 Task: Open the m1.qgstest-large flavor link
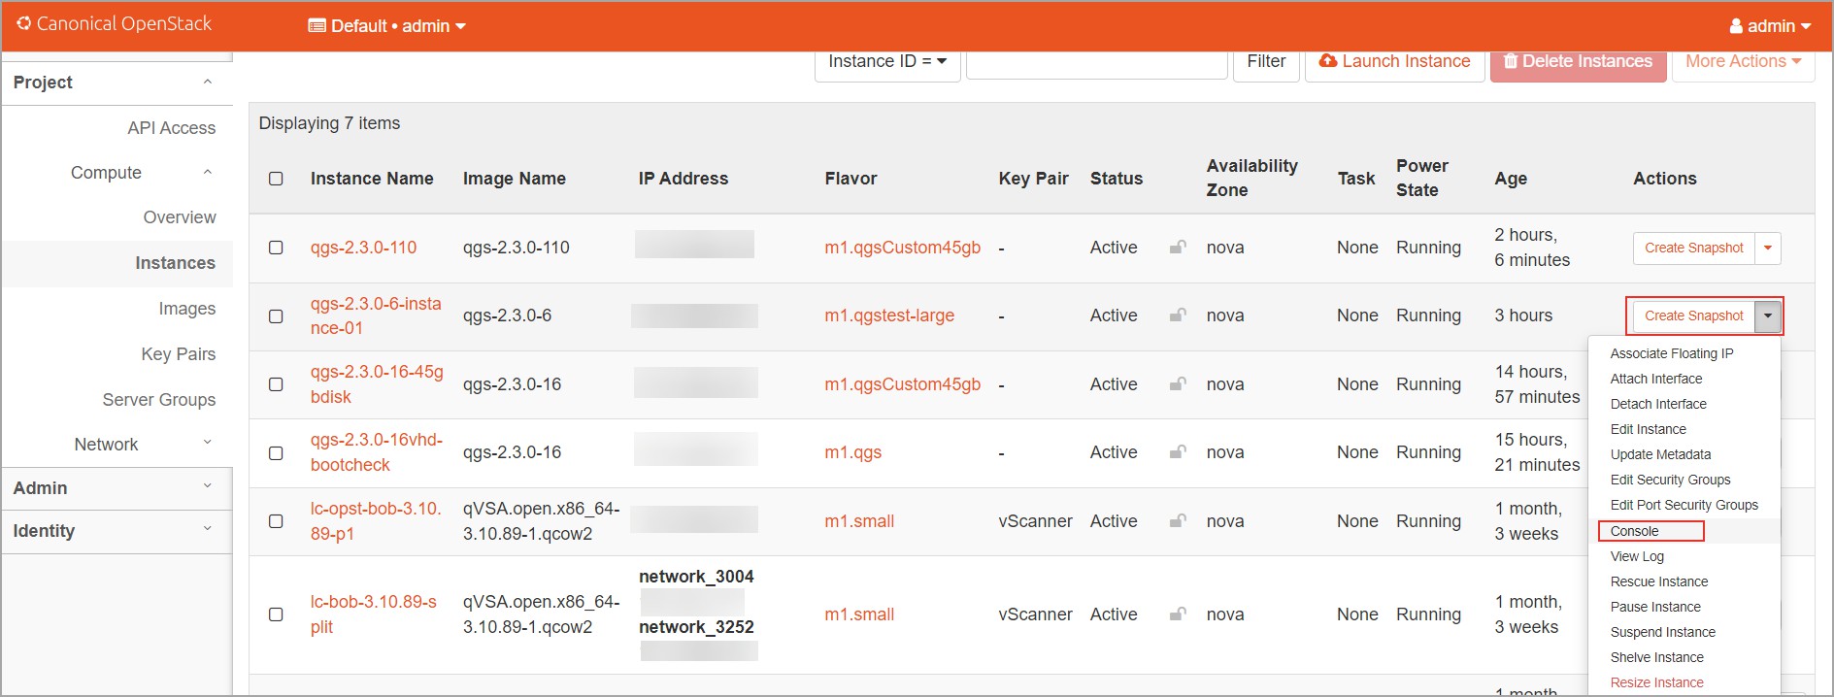(x=889, y=315)
